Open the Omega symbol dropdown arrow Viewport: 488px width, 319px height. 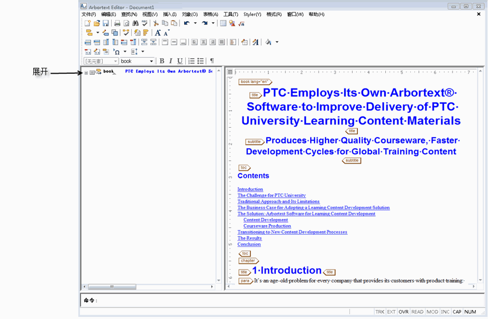point(125,52)
